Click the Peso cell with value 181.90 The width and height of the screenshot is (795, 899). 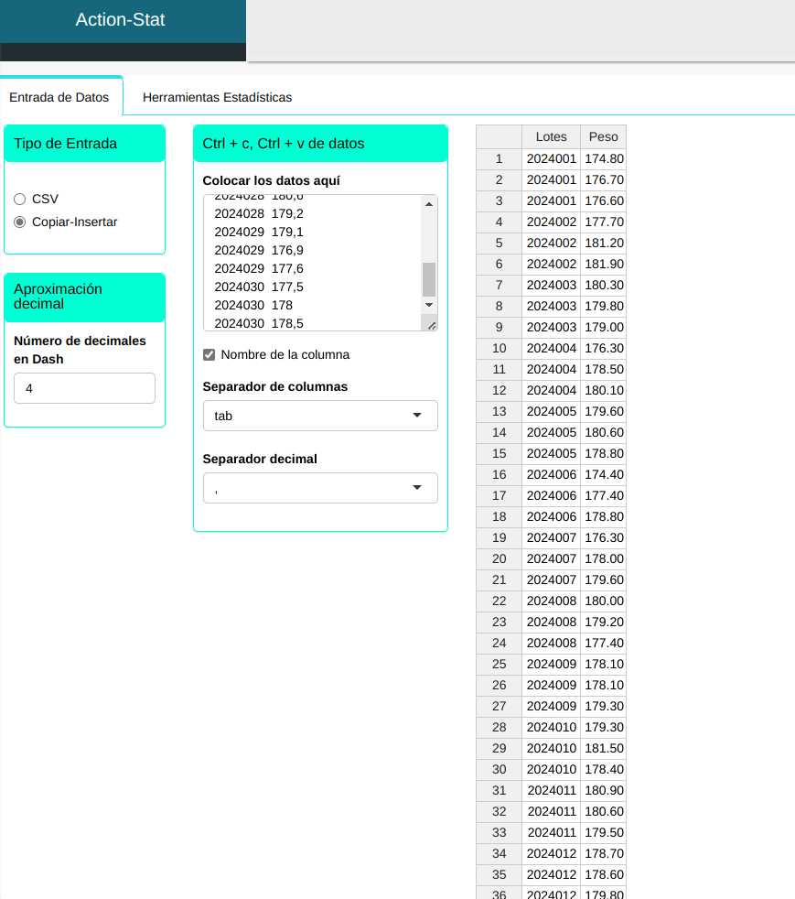tap(603, 264)
